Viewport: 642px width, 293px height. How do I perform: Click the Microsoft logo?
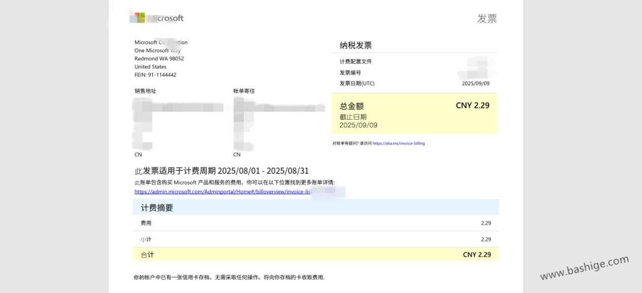coord(157,18)
